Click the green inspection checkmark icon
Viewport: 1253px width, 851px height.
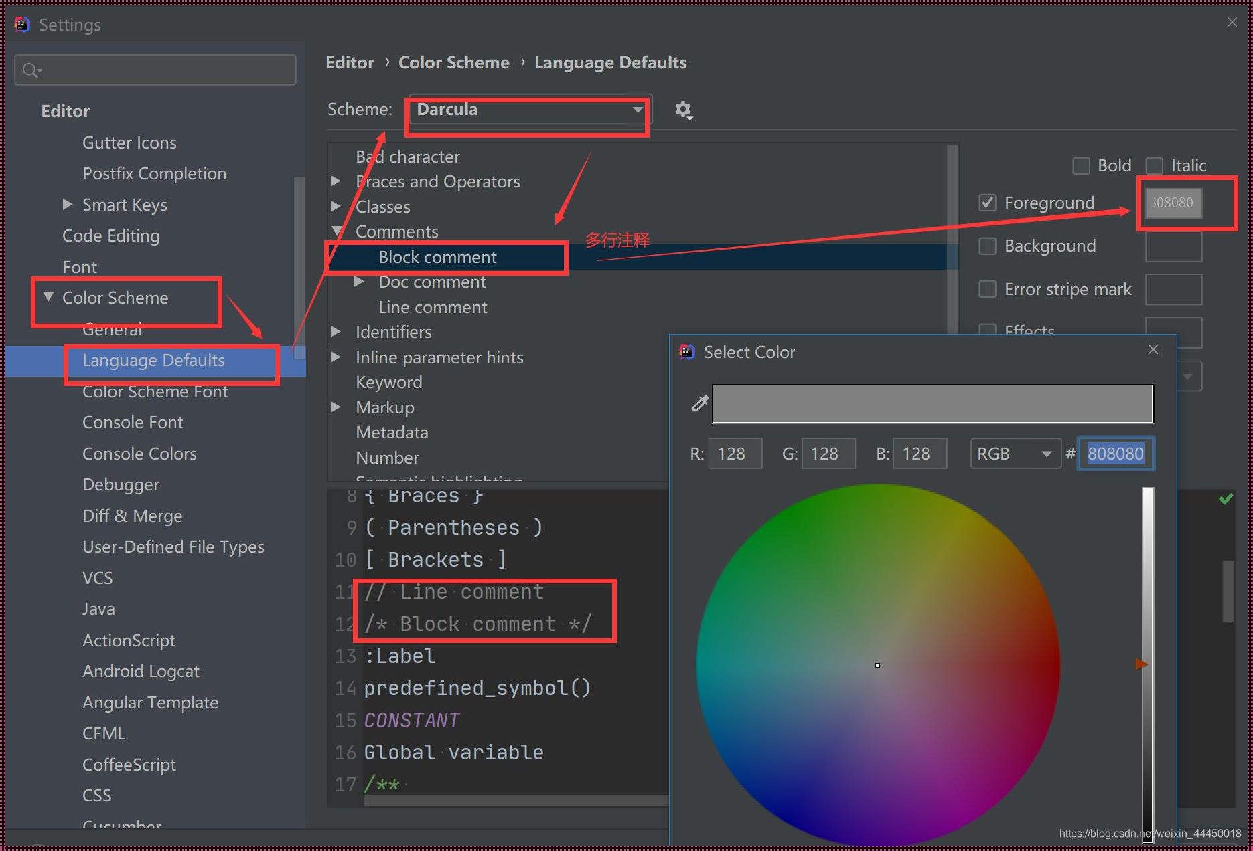coord(1226,498)
